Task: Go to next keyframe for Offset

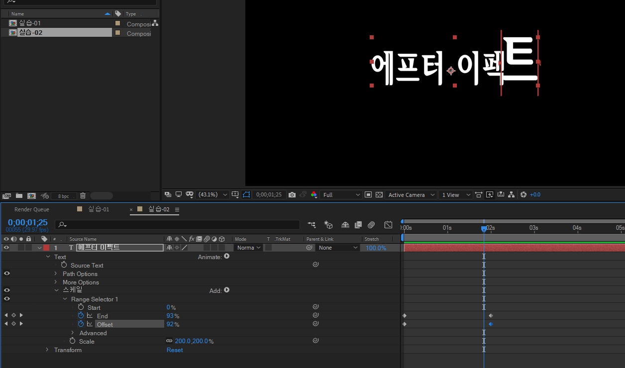Action: [21, 324]
